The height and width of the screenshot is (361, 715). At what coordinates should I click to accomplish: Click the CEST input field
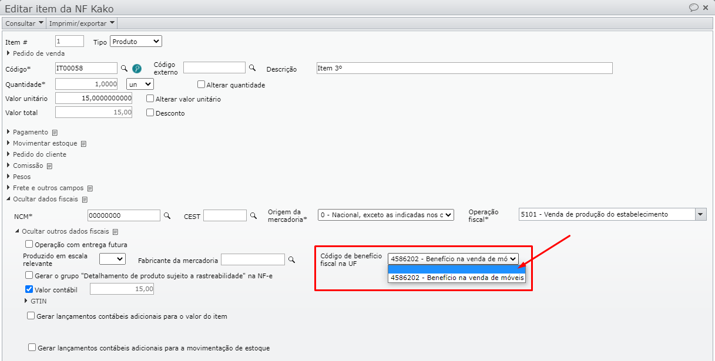225,215
